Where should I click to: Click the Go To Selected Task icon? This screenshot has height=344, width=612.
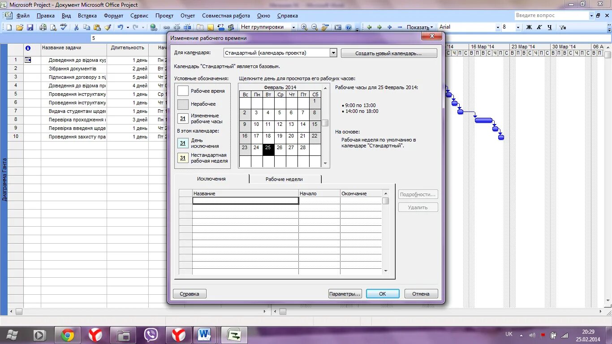click(325, 27)
